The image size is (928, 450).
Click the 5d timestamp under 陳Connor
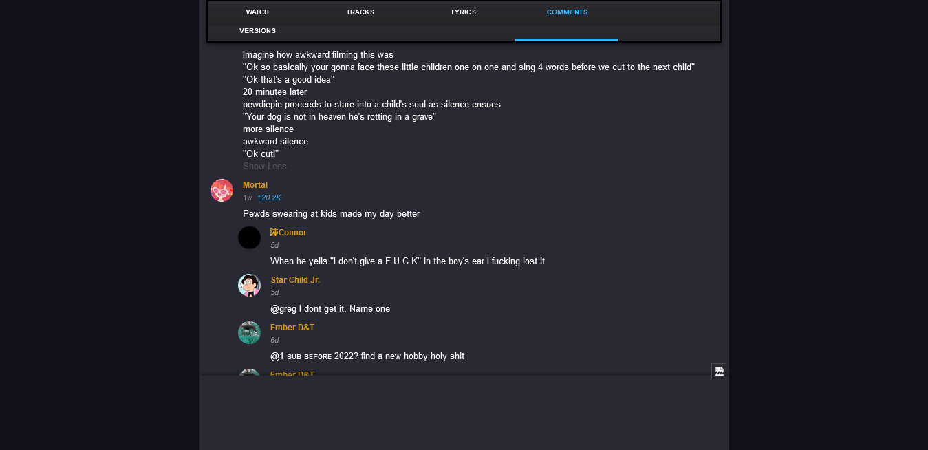coord(274,246)
